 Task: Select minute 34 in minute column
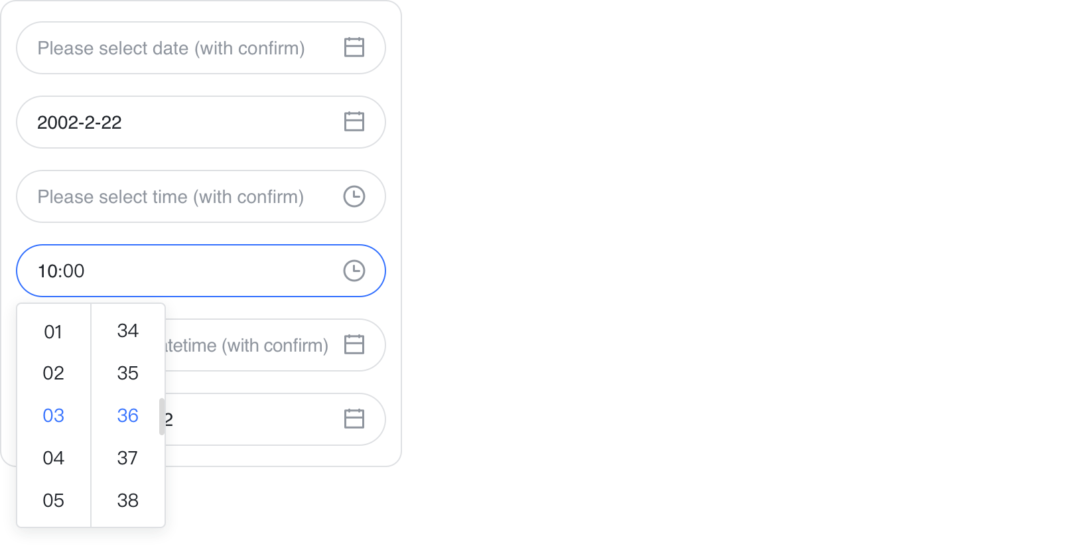coord(128,331)
